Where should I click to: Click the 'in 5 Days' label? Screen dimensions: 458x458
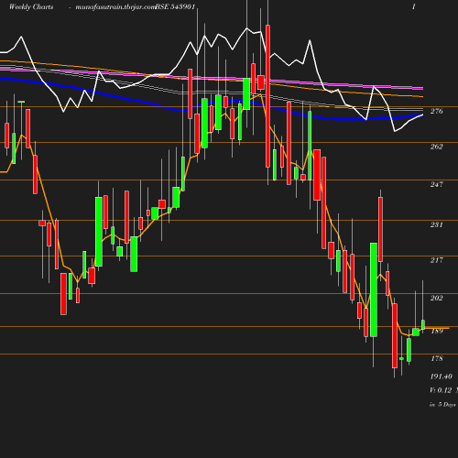[x=442, y=405]
